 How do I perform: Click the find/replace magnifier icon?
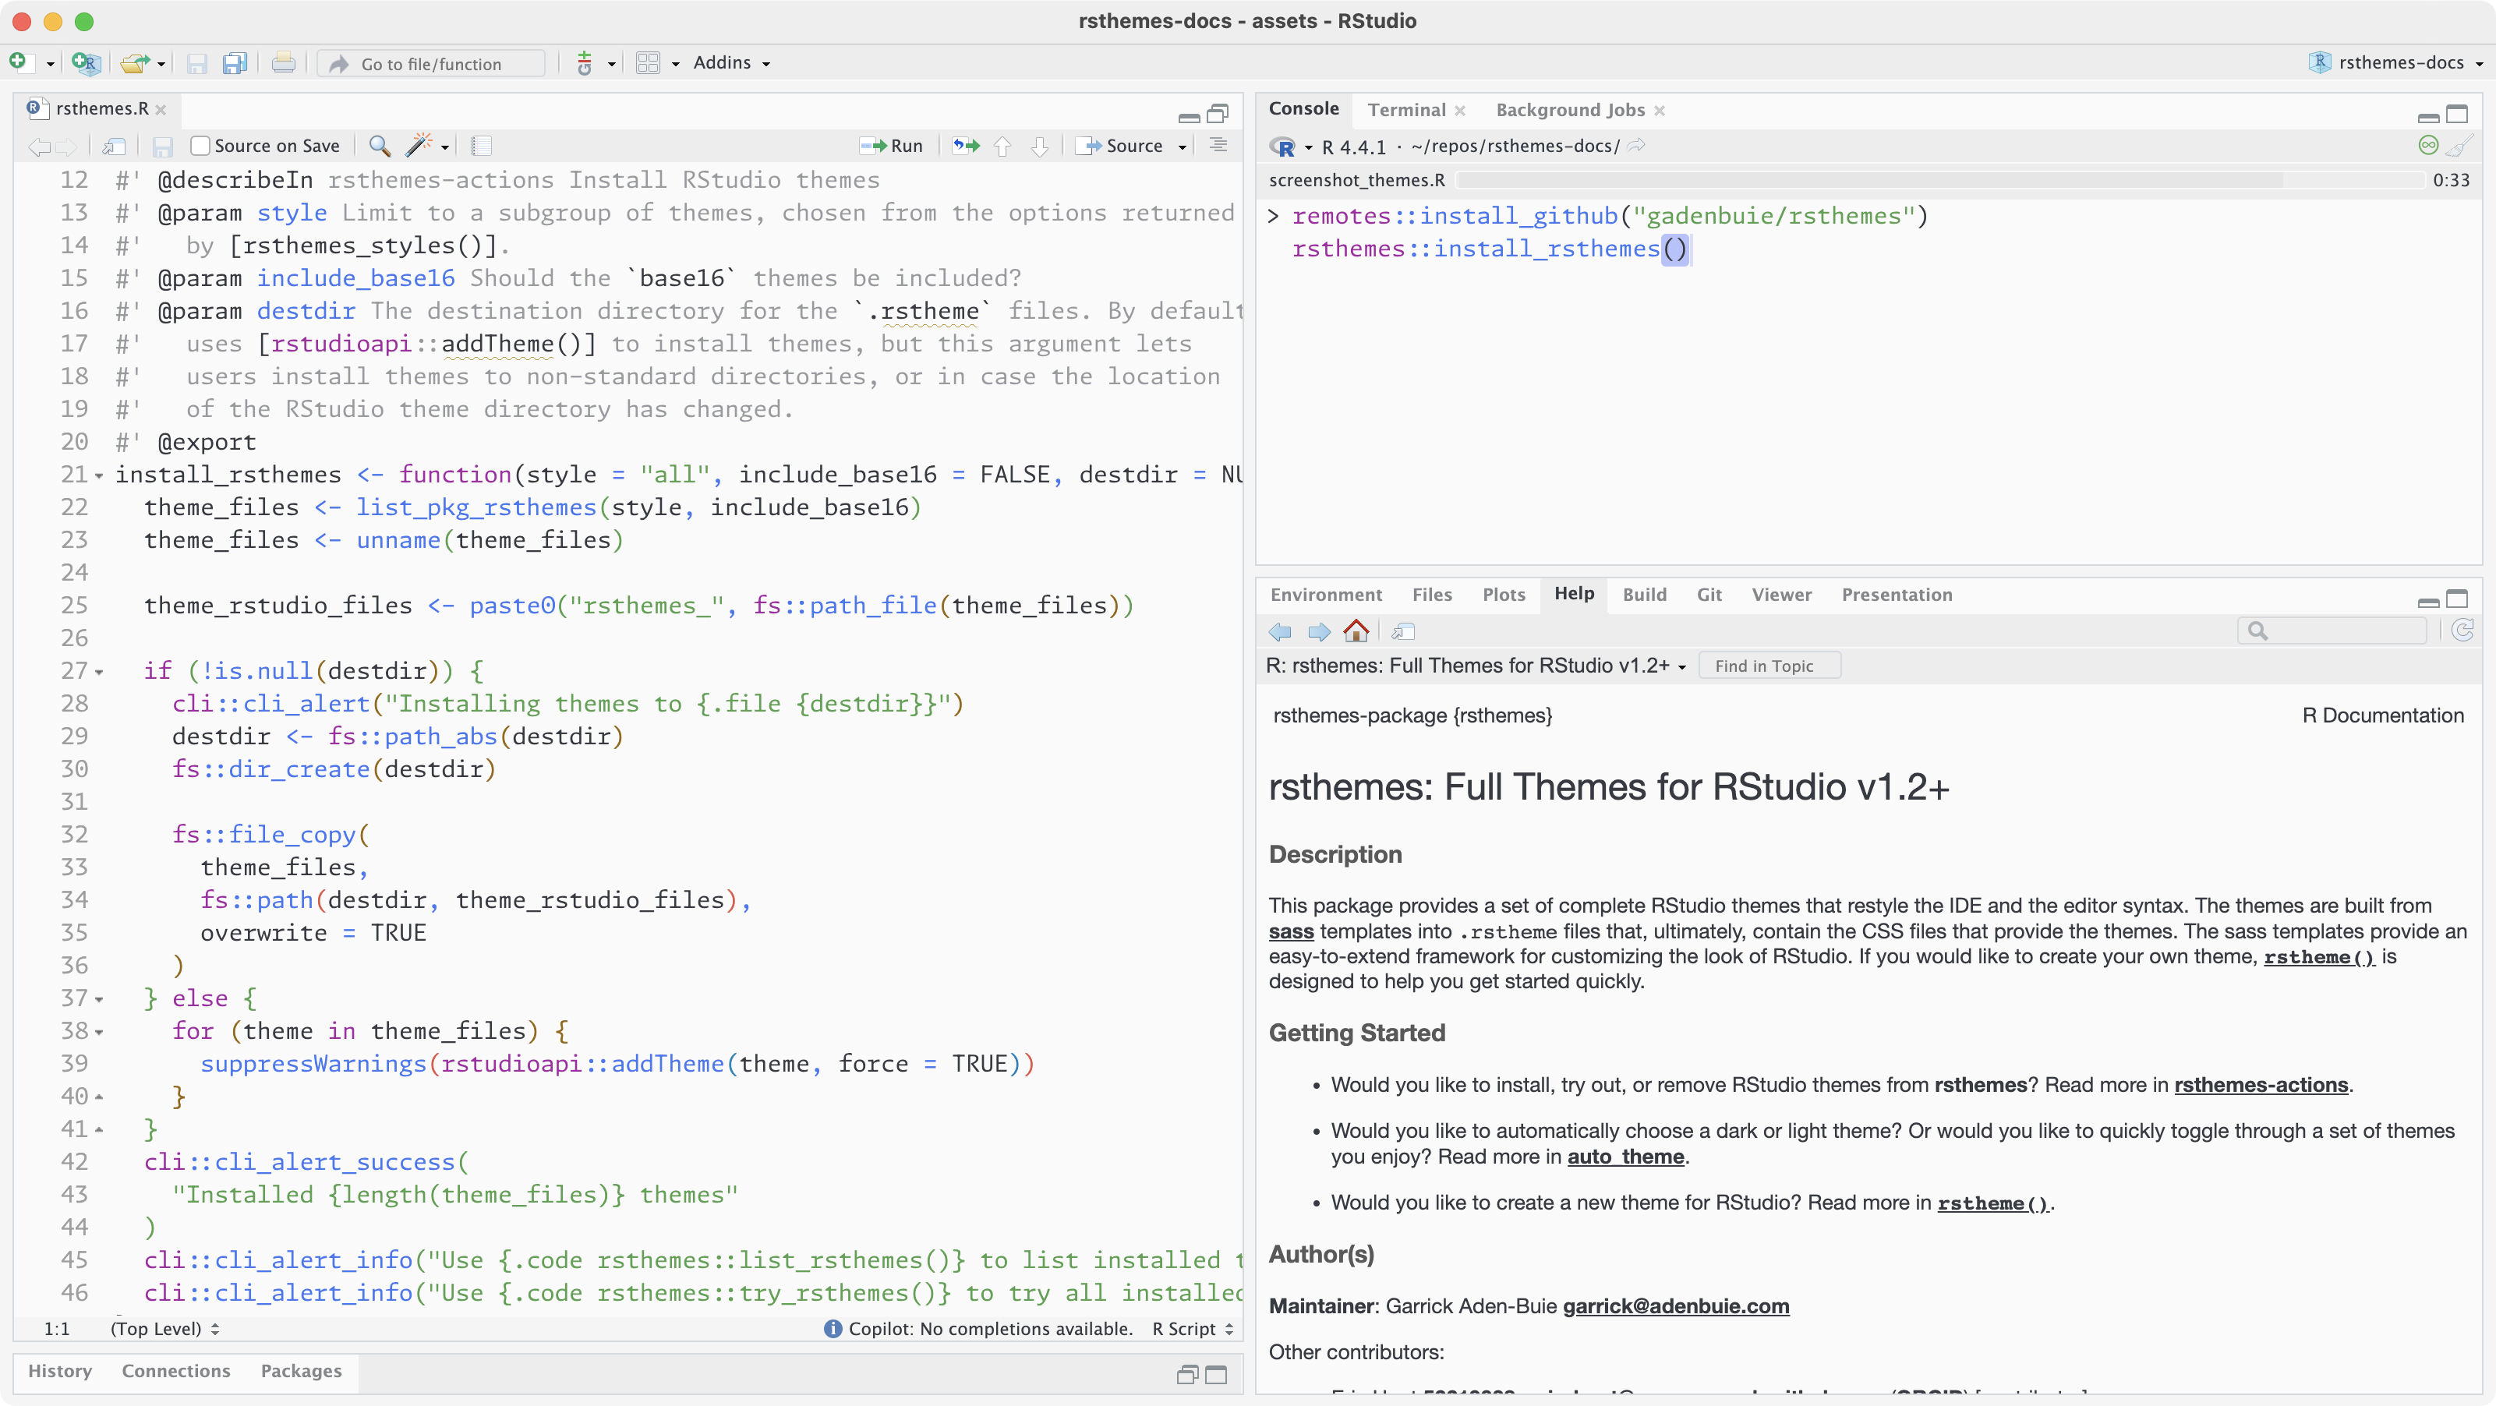380,145
